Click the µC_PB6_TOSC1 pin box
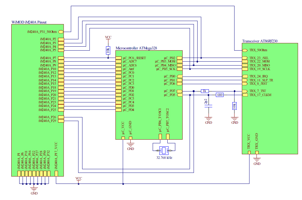 [160, 137]
